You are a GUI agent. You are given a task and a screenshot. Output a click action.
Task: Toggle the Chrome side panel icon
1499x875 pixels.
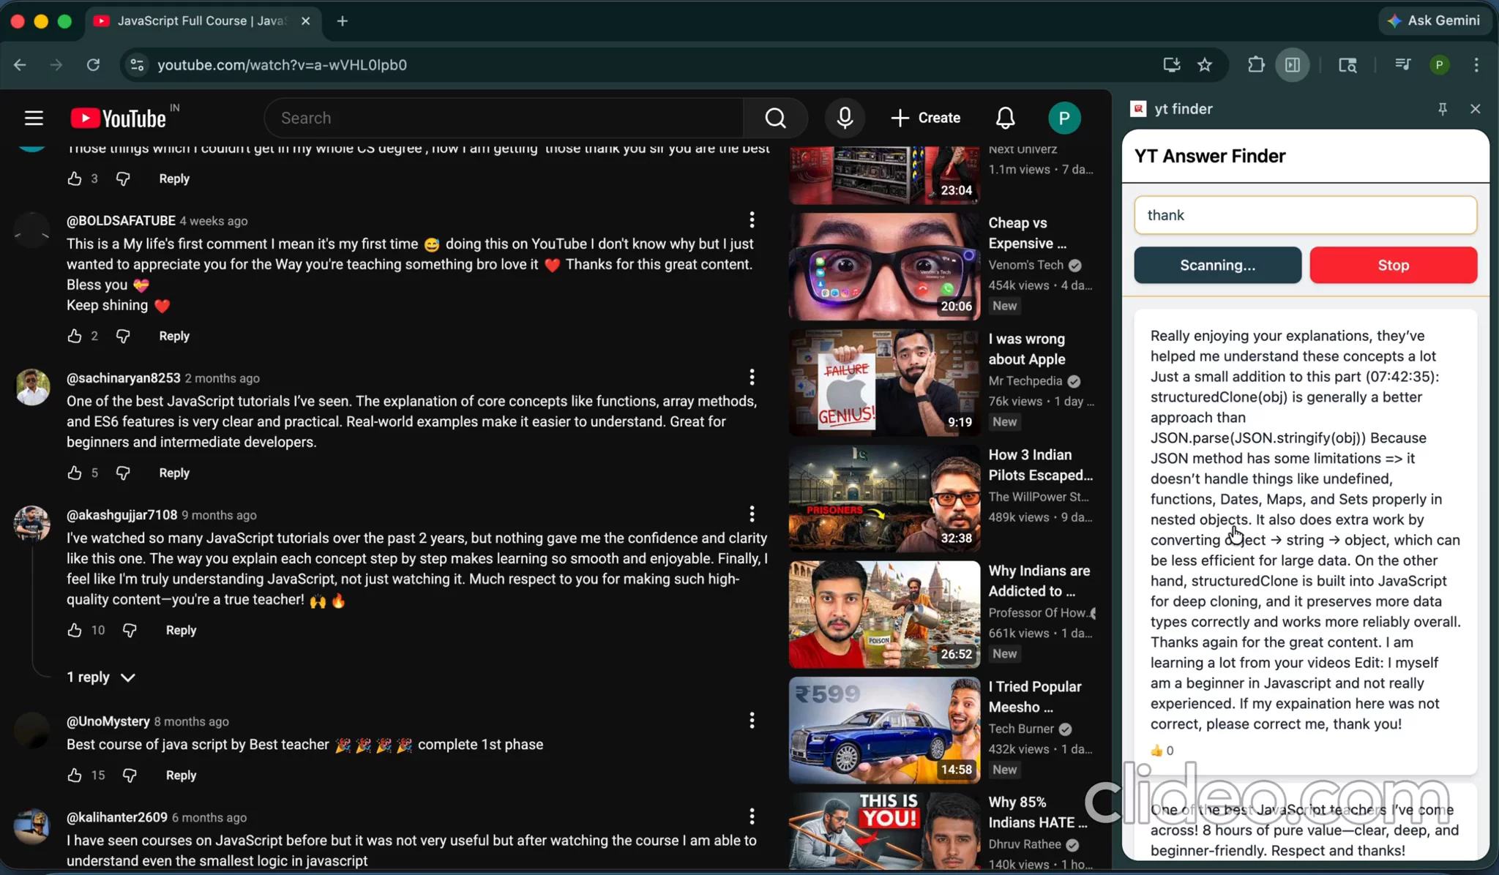pyautogui.click(x=1293, y=65)
